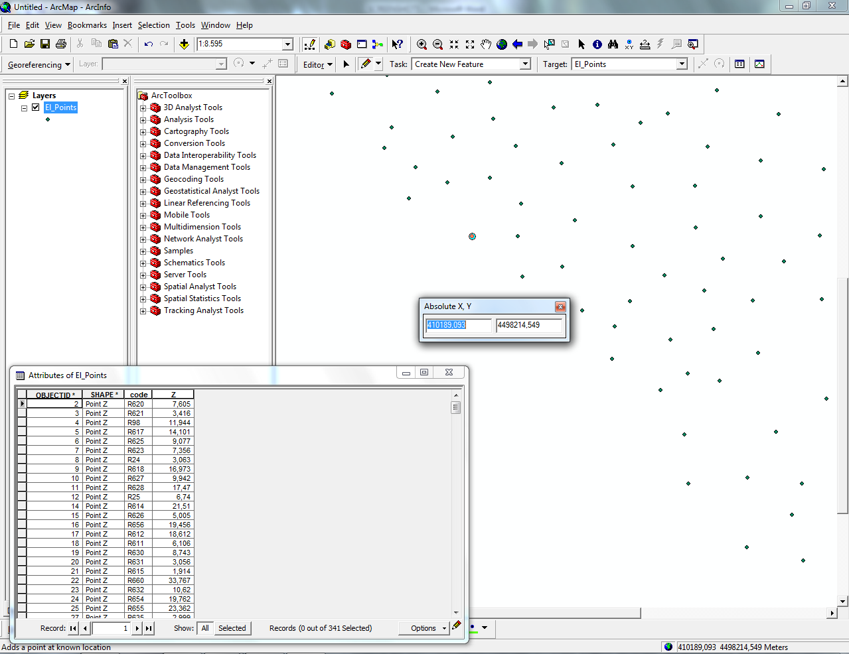Open the Bookmarks menu
849x654 pixels.
[87, 25]
